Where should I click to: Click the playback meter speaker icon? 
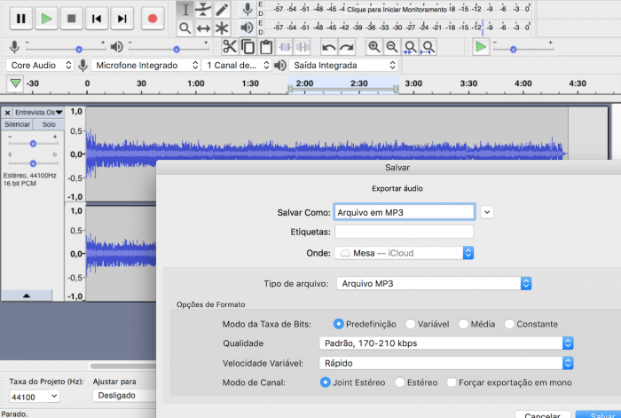[248, 28]
